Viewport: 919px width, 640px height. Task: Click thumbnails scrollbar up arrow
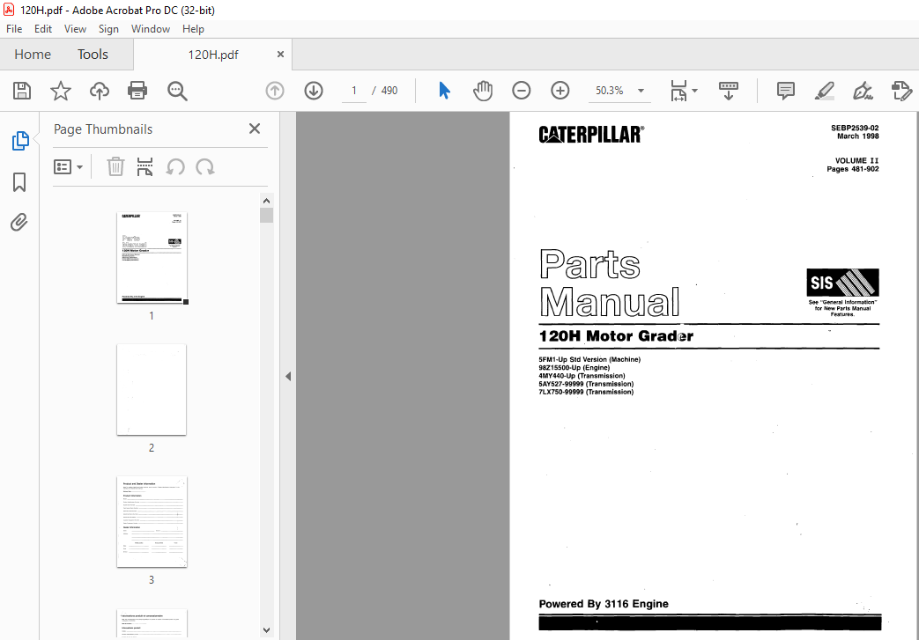point(267,201)
